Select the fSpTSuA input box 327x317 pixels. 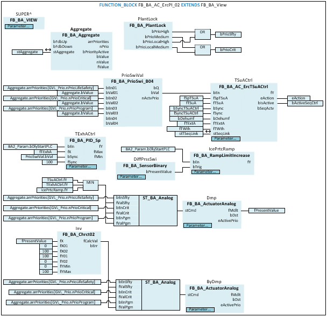(191, 98)
